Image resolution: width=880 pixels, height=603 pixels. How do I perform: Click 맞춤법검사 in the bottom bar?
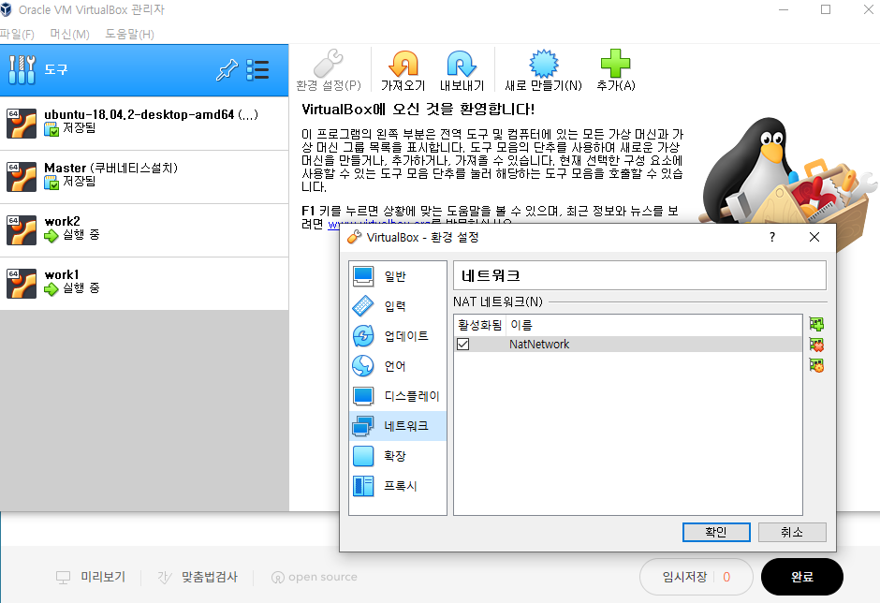pos(198,577)
